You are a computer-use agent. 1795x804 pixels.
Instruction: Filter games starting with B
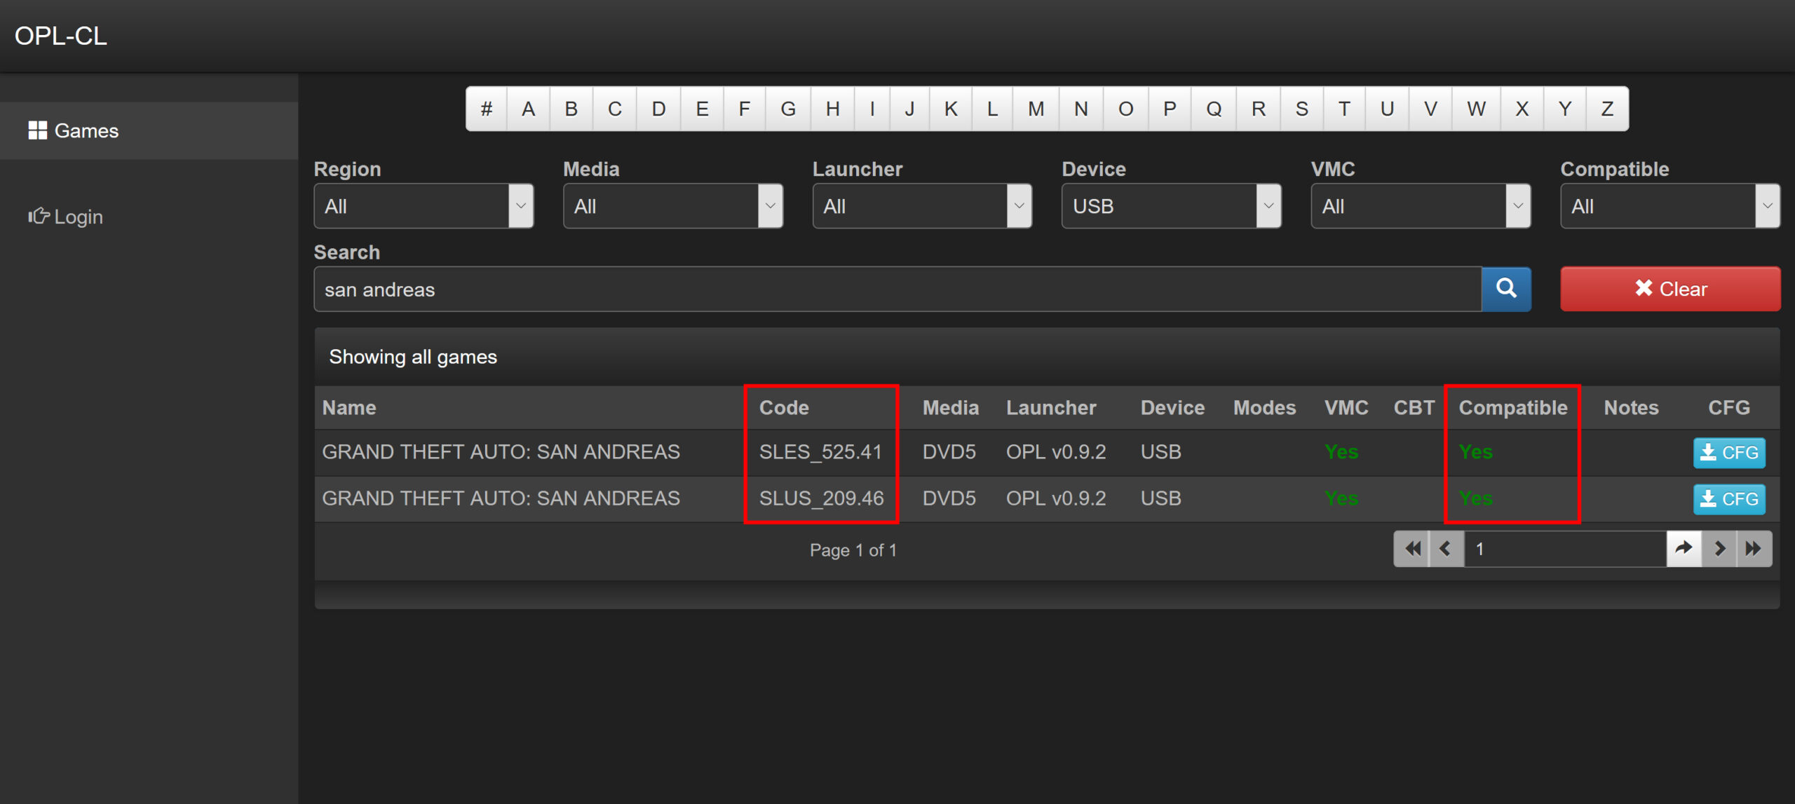point(571,109)
